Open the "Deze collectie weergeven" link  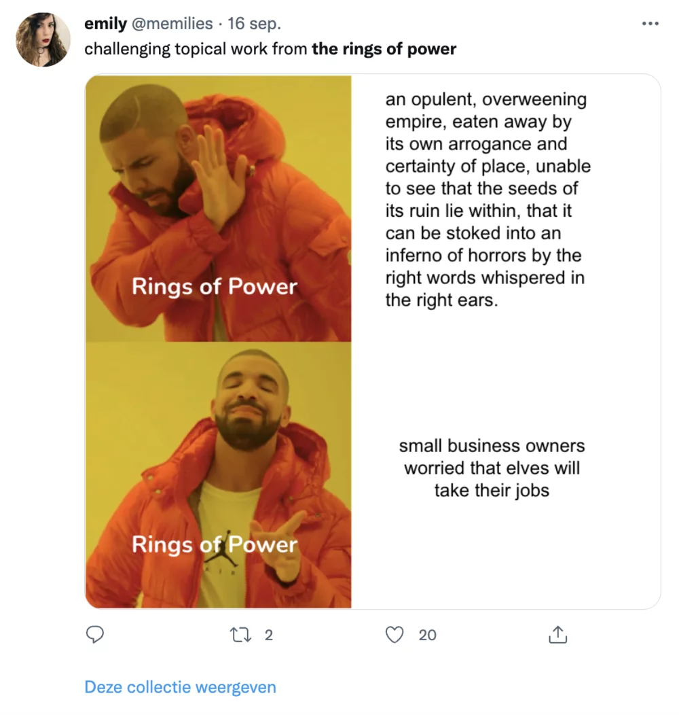click(x=180, y=686)
